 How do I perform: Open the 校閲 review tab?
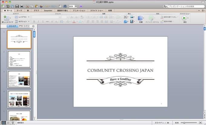(110, 11)
